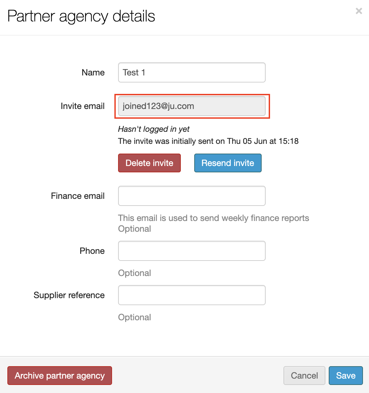
Task: Archive the partner agency
Action: 60,376
